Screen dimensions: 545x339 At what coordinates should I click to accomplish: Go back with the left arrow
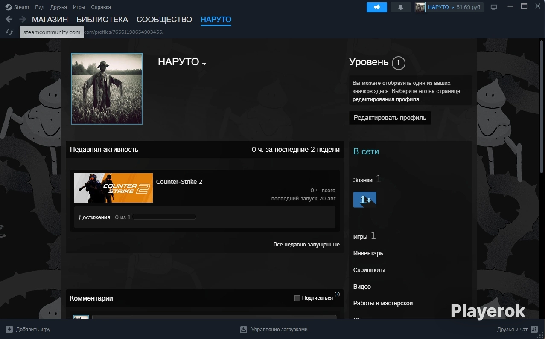click(x=9, y=19)
